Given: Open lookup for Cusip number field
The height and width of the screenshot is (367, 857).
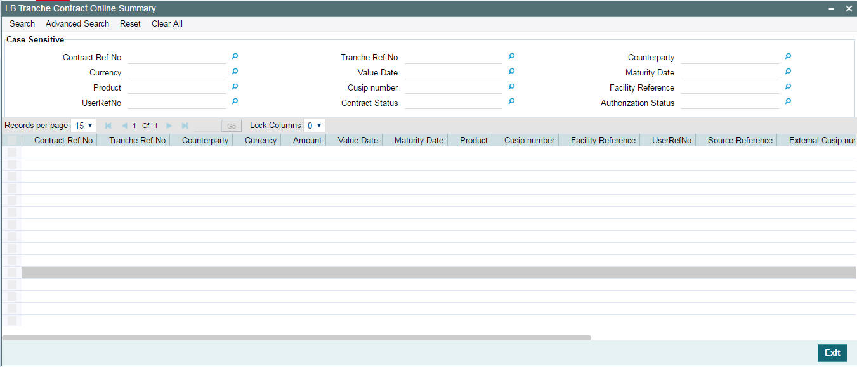Looking at the screenshot, I should click(511, 87).
